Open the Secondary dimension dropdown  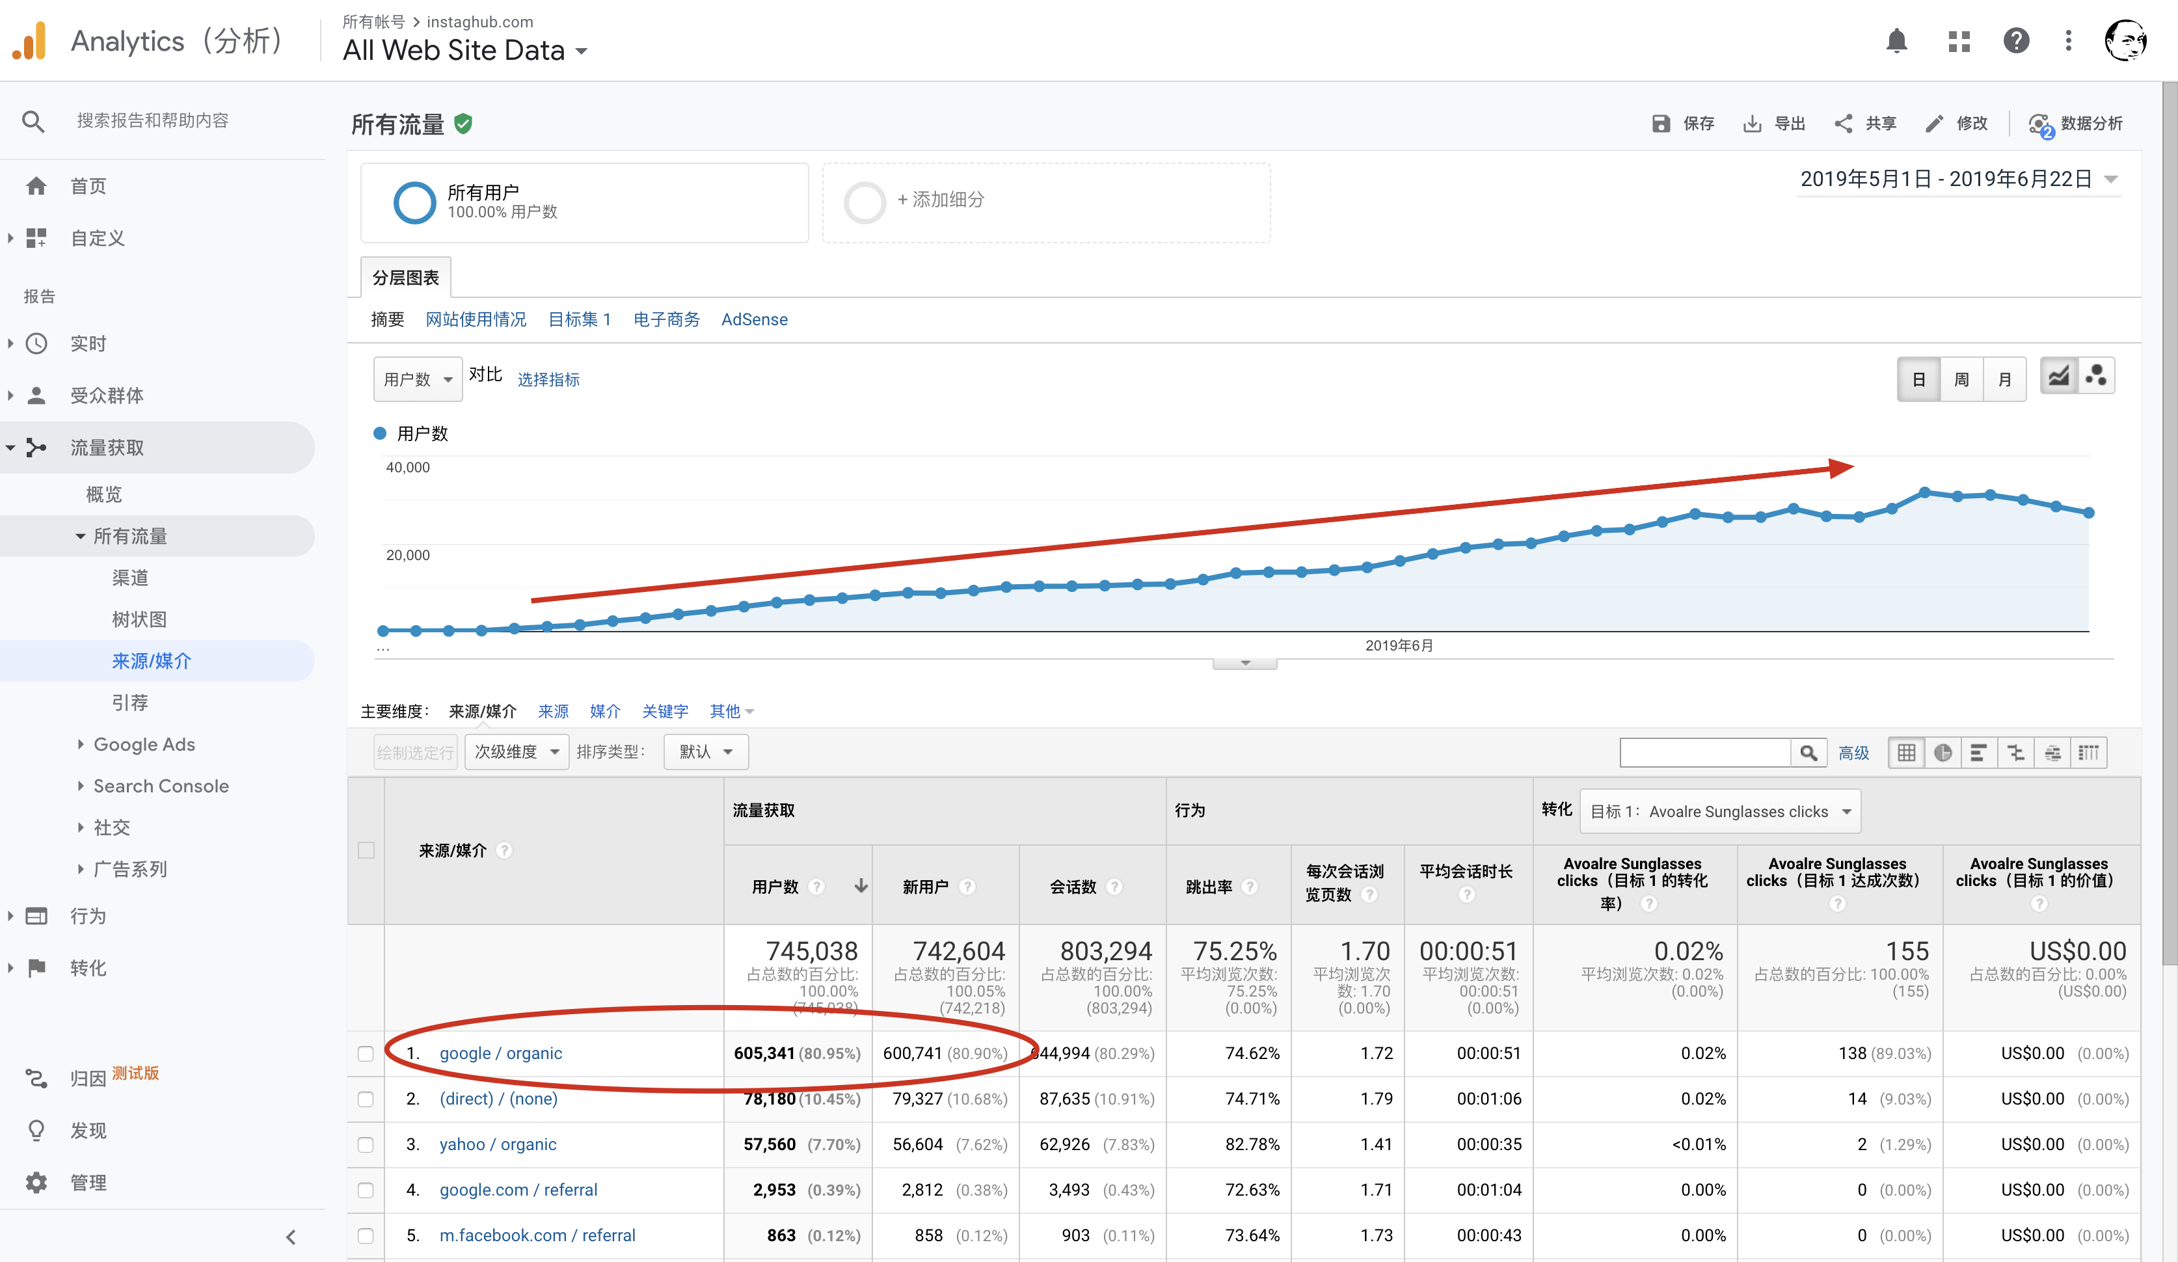(x=516, y=752)
